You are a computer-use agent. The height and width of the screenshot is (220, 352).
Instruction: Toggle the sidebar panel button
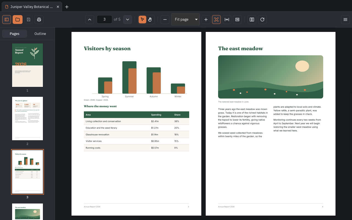(x=7, y=20)
